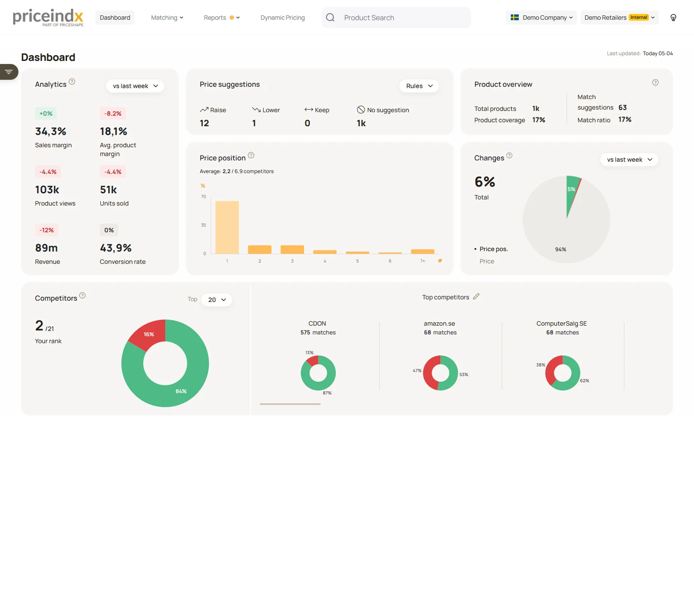
Task: Click the Keep arrows icon
Action: (309, 110)
